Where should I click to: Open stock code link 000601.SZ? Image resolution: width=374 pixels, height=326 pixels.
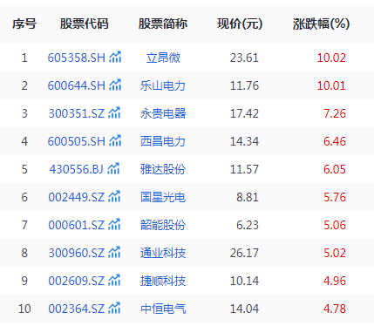[77, 225]
